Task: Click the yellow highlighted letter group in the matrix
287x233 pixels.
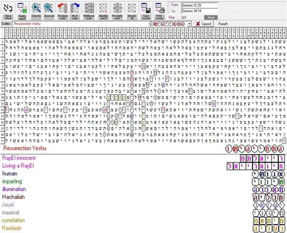Action: (117, 97)
